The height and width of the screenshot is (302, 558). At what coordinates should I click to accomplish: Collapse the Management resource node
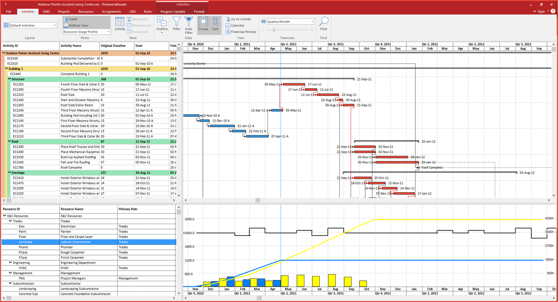[10, 273]
